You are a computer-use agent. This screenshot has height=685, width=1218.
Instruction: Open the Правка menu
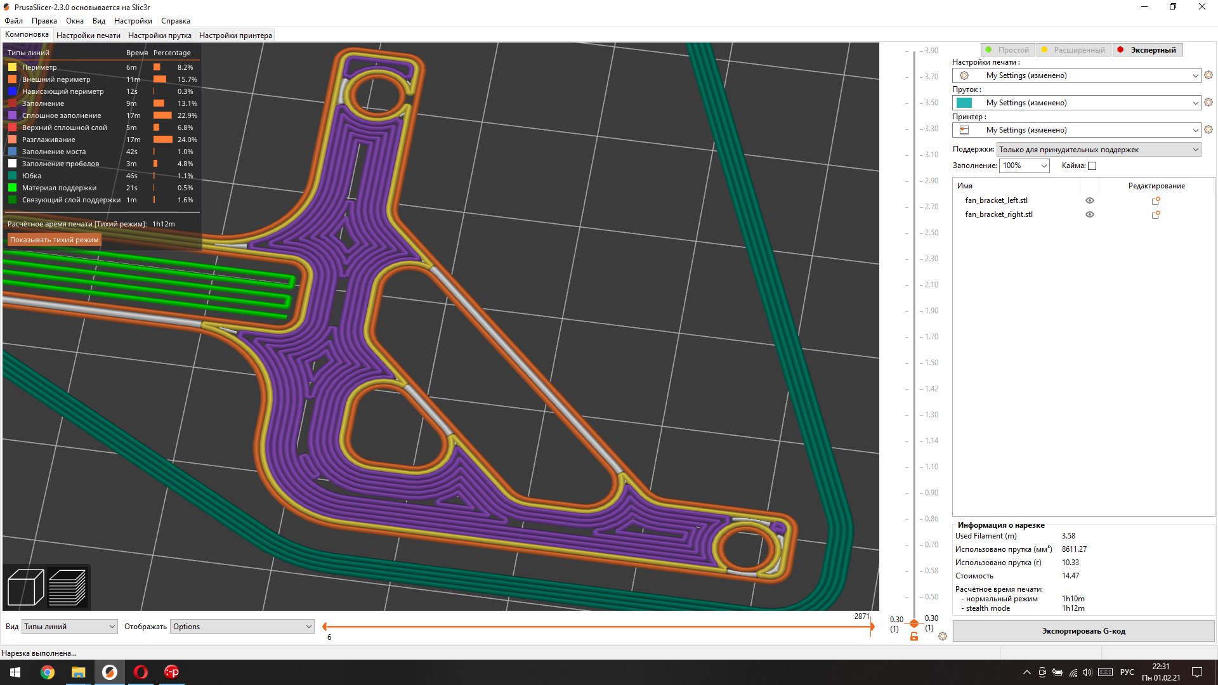coord(44,21)
